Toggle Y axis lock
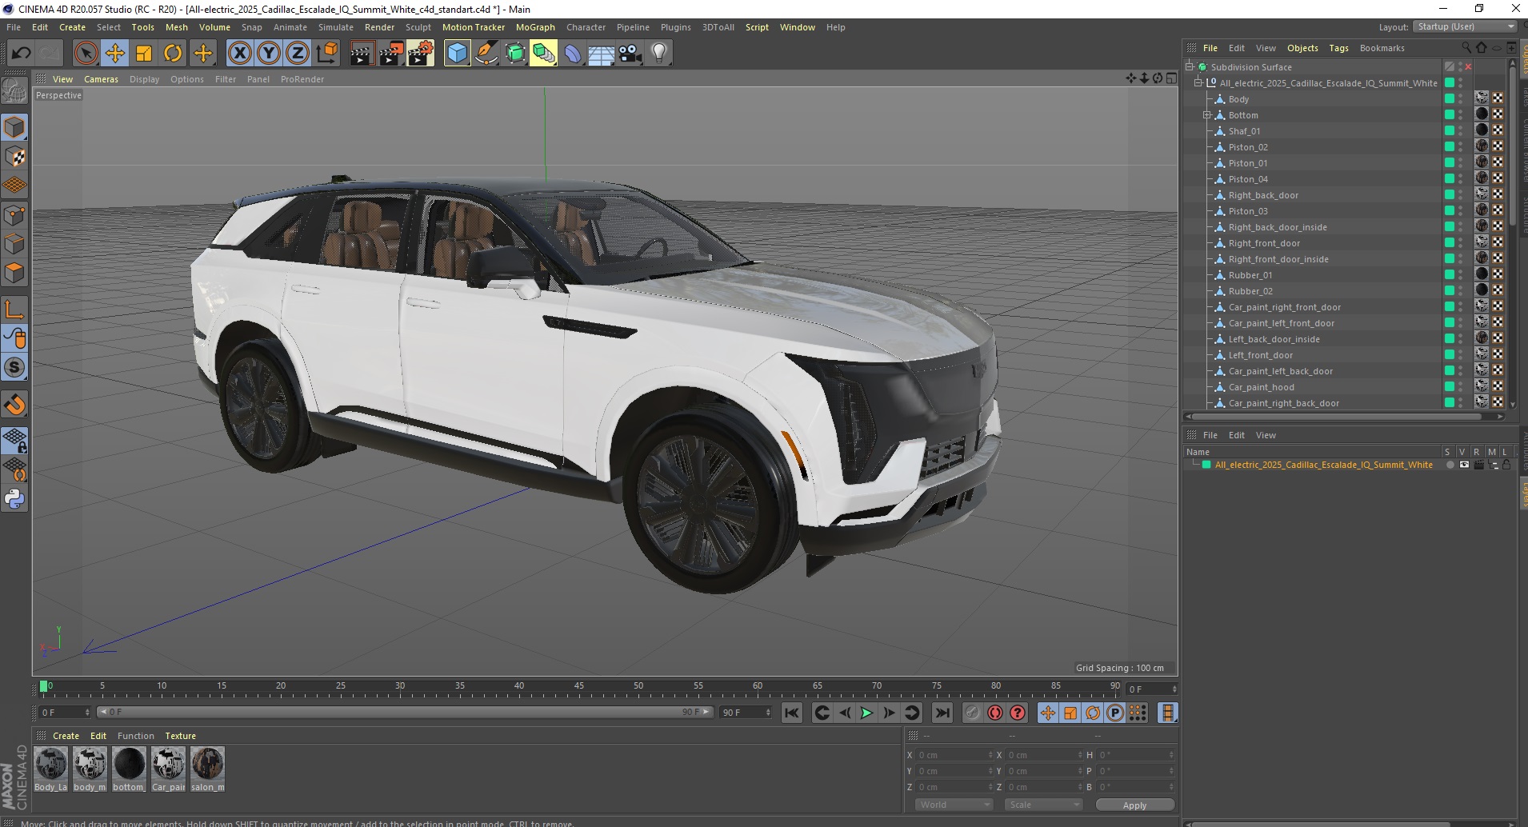 click(x=269, y=54)
